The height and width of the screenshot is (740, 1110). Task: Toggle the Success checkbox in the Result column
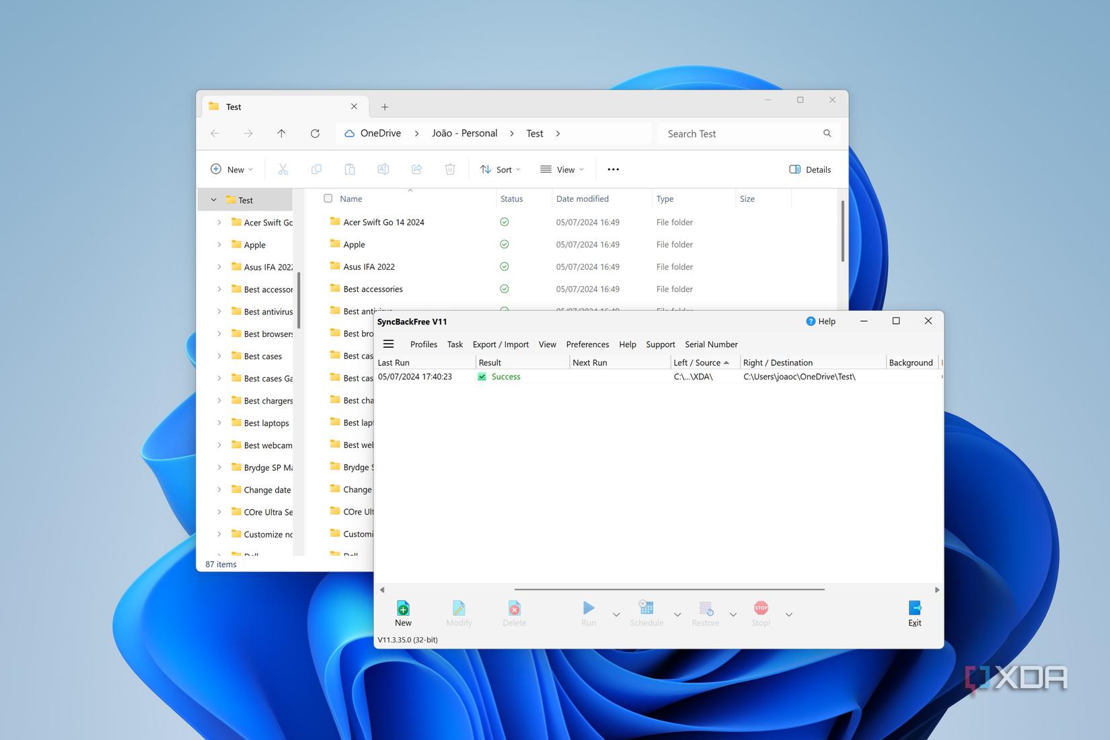click(x=482, y=377)
